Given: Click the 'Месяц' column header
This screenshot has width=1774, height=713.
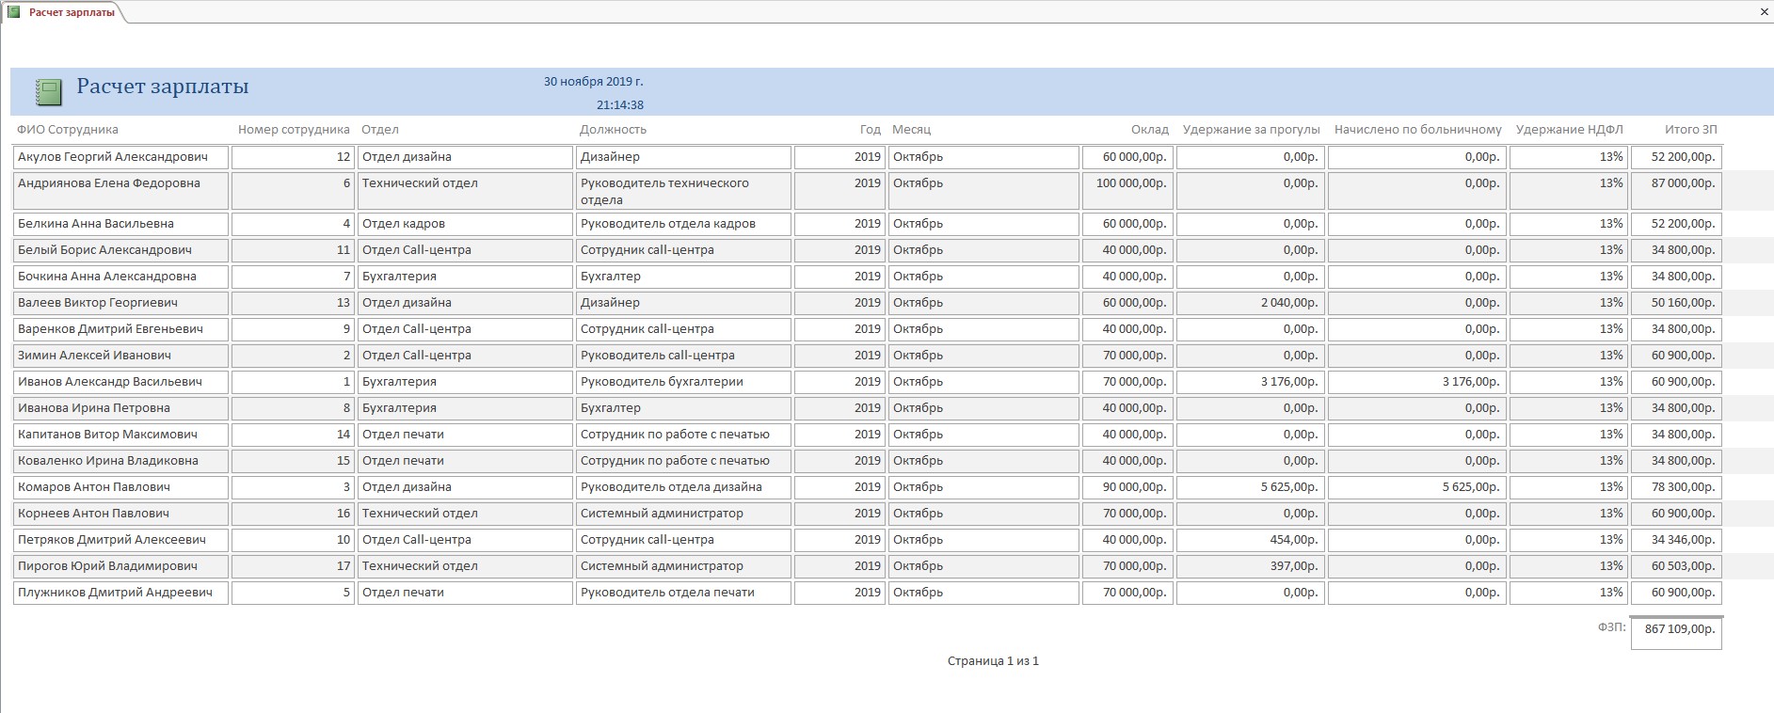Looking at the screenshot, I should (x=912, y=130).
